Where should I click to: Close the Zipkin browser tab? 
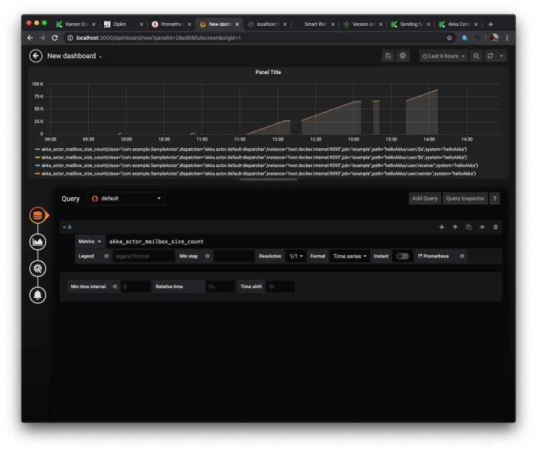(x=141, y=24)
